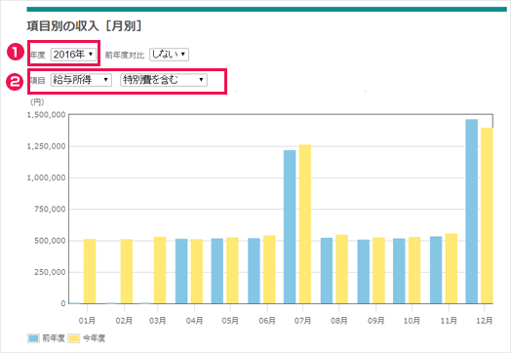Screen dimensions: 511x353
Task: Select the yellow 12月 current-year bar
Action: point(487,216)
